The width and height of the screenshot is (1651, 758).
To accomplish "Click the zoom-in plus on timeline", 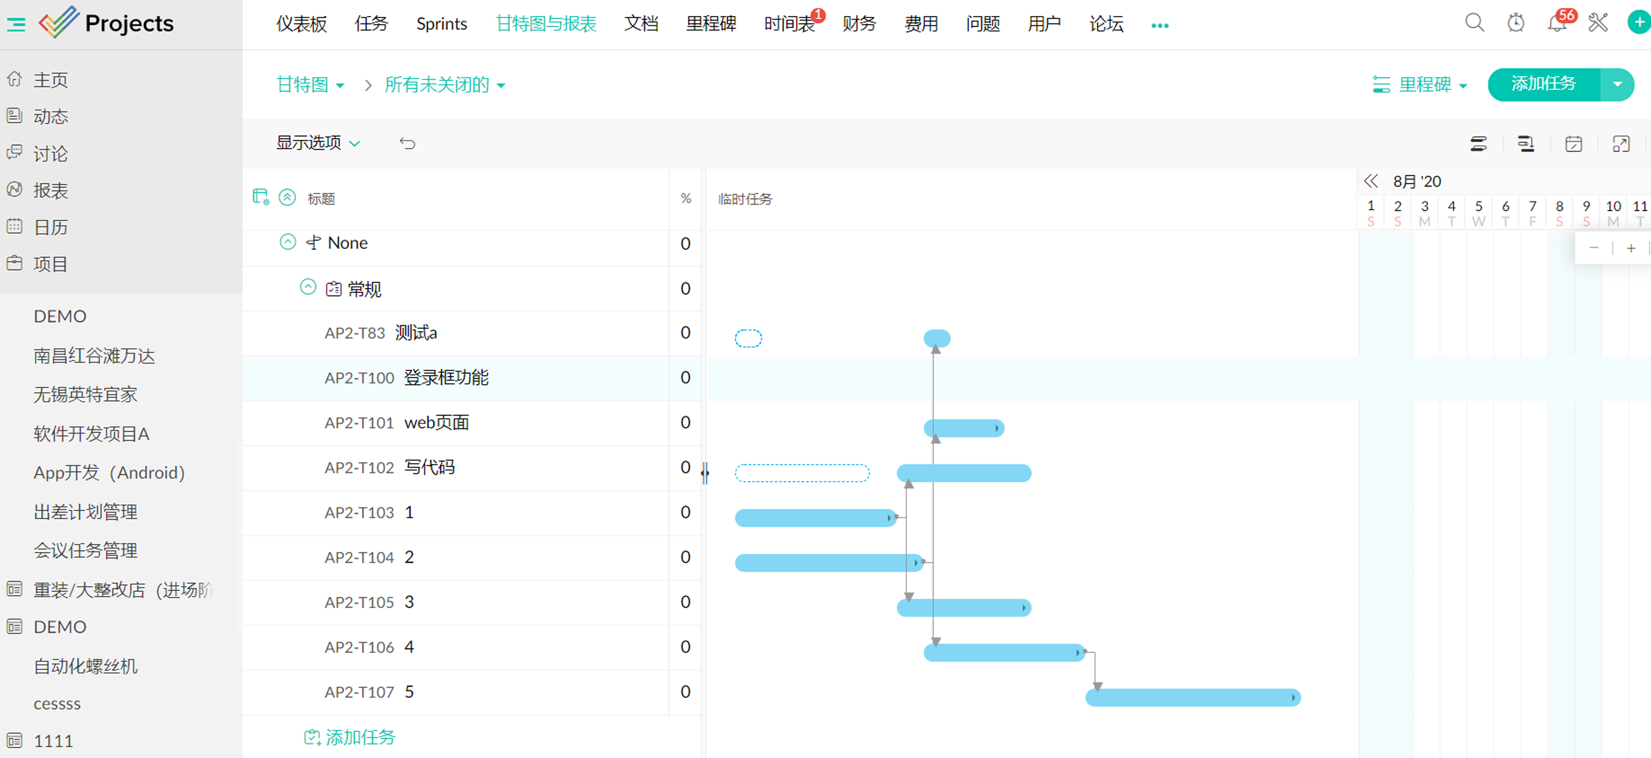I will point(1631,248).
